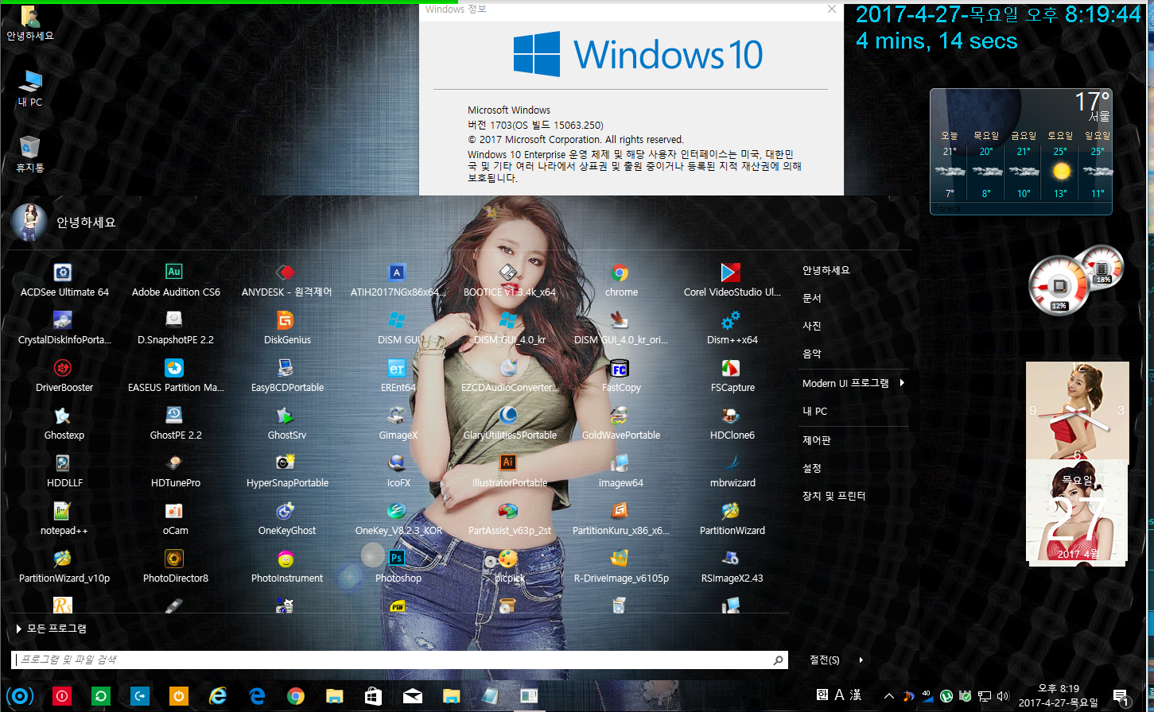Open HDDLLF tool

(x=64, y=472)
